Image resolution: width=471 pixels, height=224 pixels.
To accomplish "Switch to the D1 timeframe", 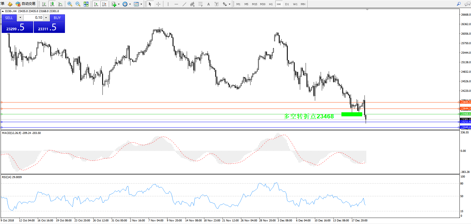I will (x=287, y=4).
